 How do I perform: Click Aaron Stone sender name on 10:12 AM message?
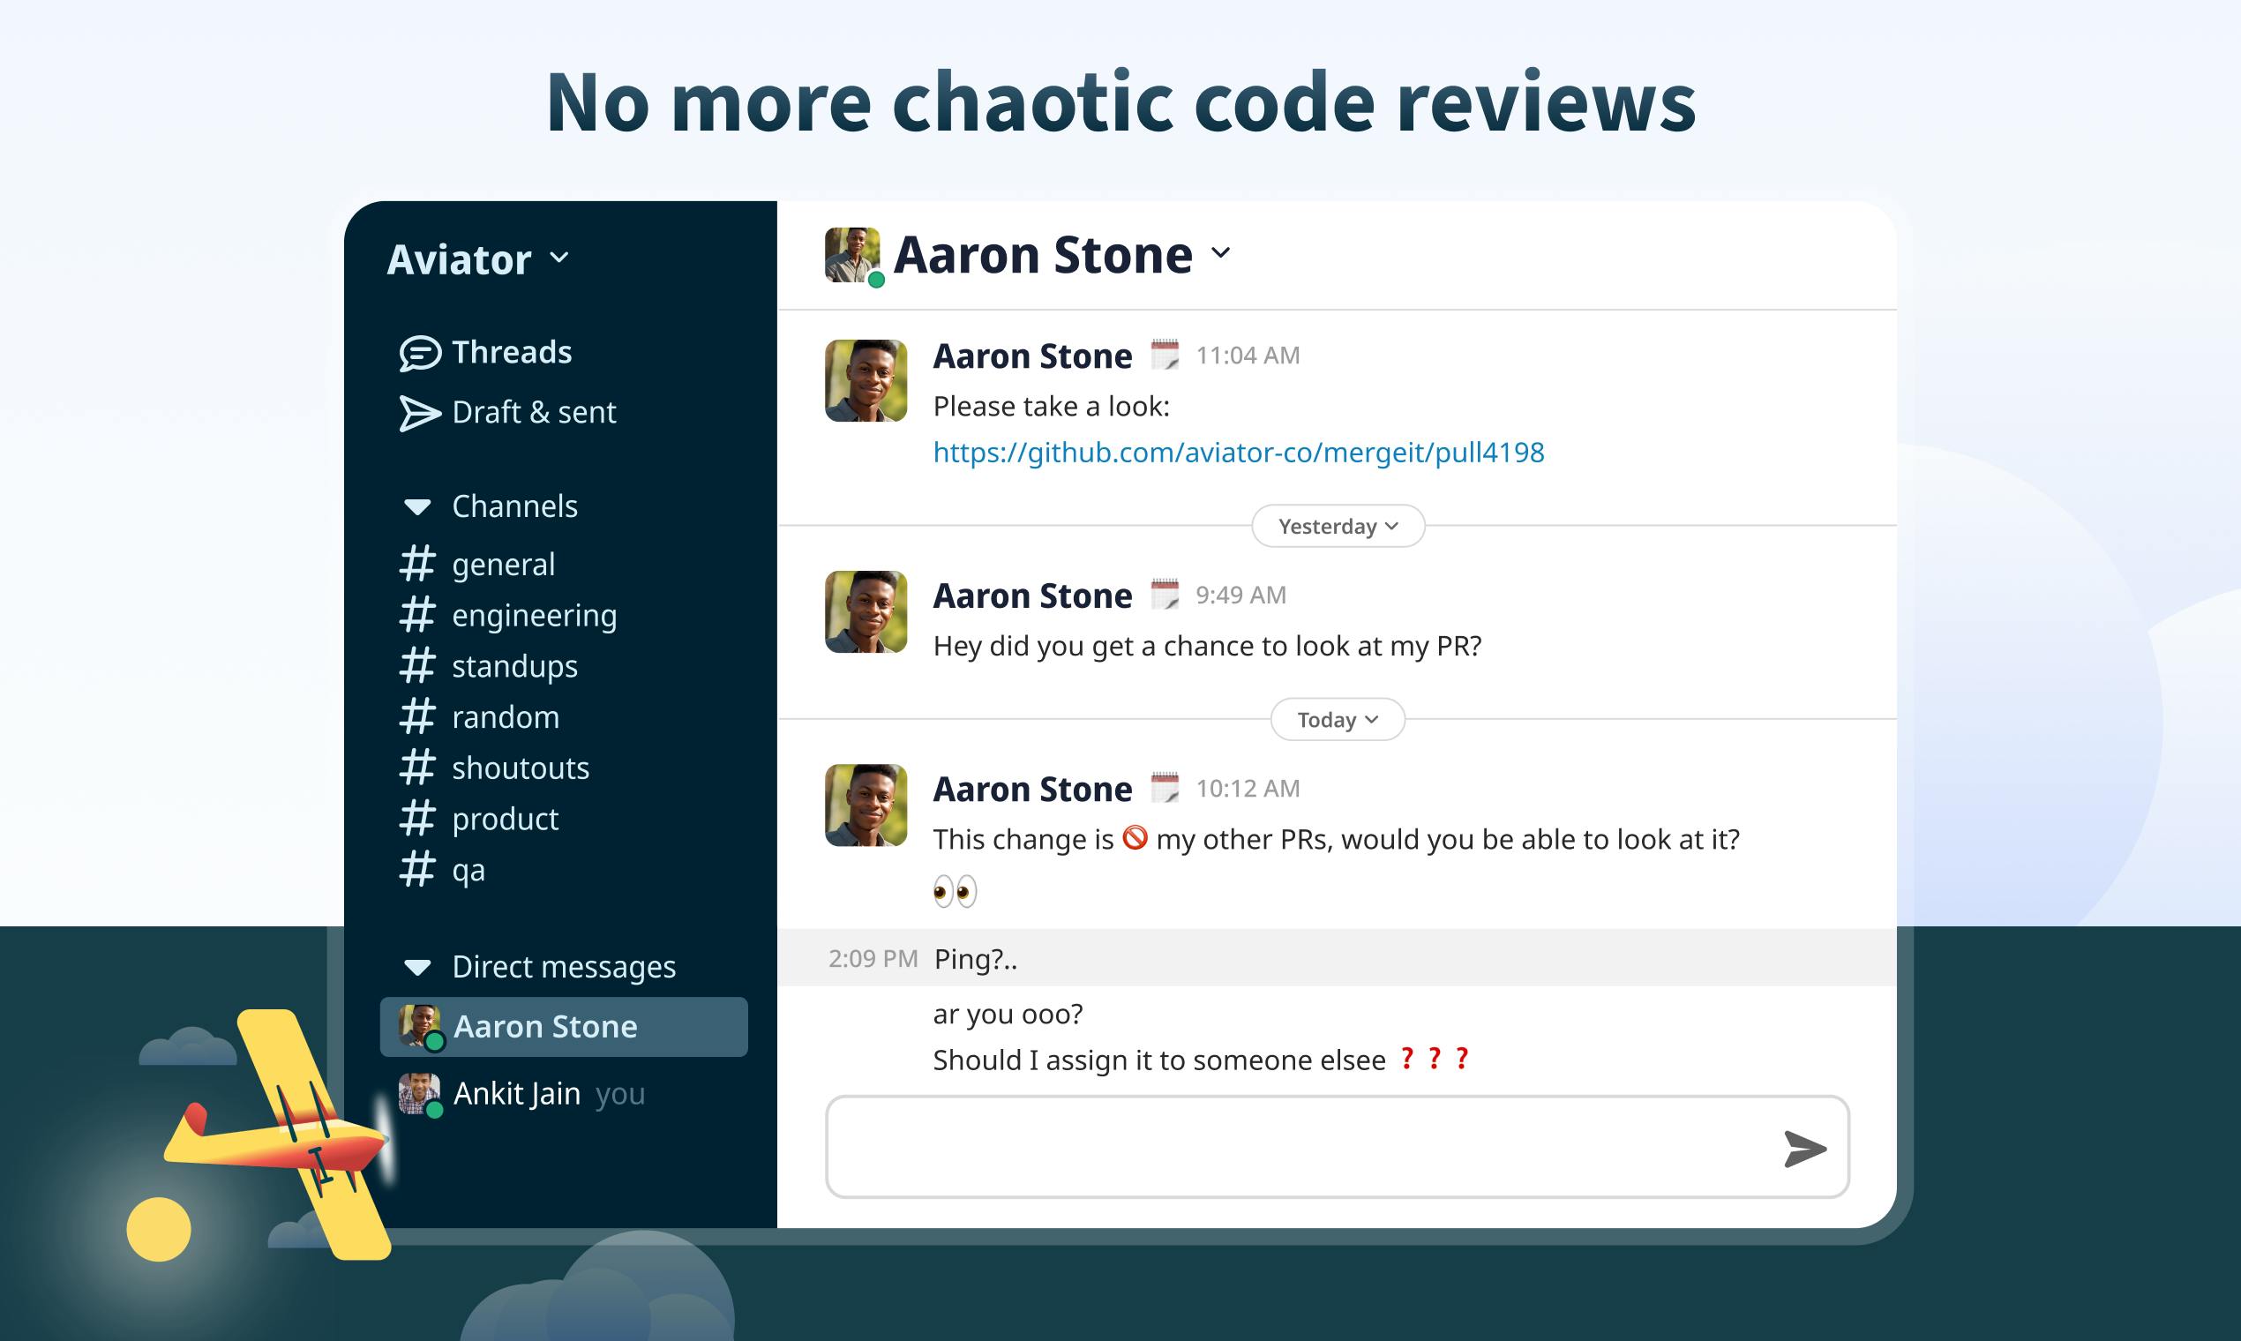pyautogui.click(x=1033, y=789)
